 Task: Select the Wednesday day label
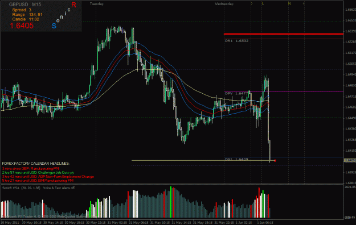click(x=224, y=4)
